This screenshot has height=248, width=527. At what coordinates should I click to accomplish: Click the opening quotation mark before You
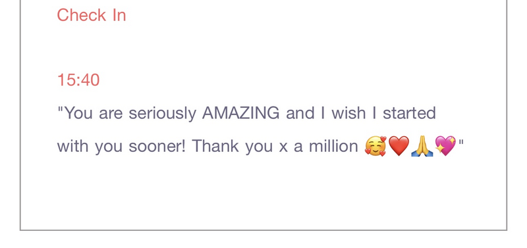click(61, 109)
